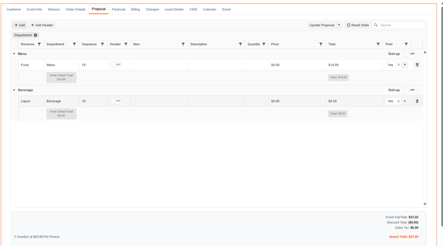Screen dimensions: 443x246
Task: Collapse the Beverage group
Action: (x=14, y=90)
